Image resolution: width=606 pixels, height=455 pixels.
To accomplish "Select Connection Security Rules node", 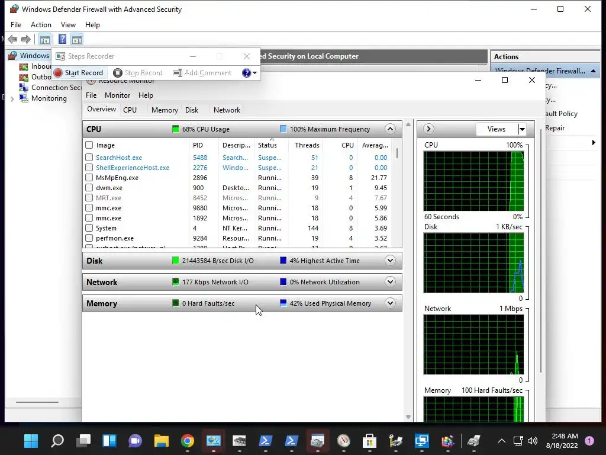I will (x=56, y=88).
